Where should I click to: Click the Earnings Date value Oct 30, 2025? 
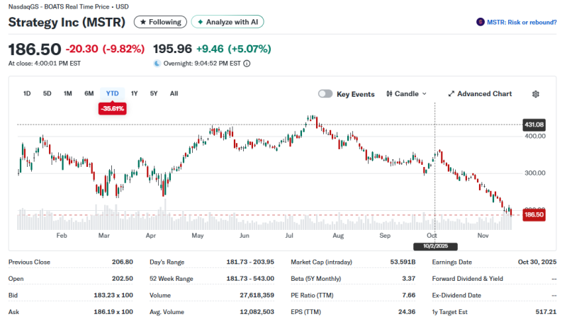click(537, 262)
